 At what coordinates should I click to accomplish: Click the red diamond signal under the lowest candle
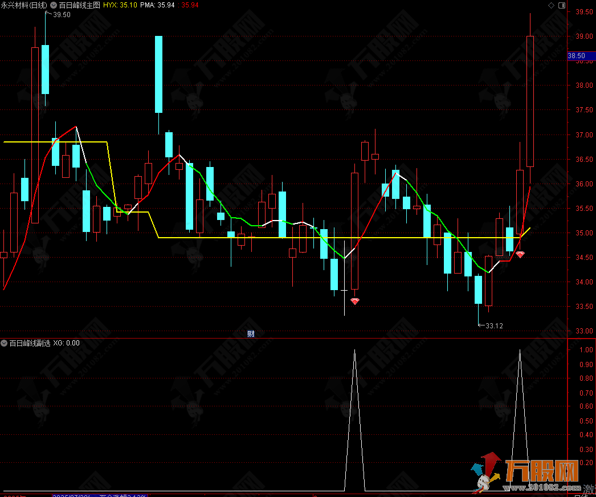[x=354, y=301]
